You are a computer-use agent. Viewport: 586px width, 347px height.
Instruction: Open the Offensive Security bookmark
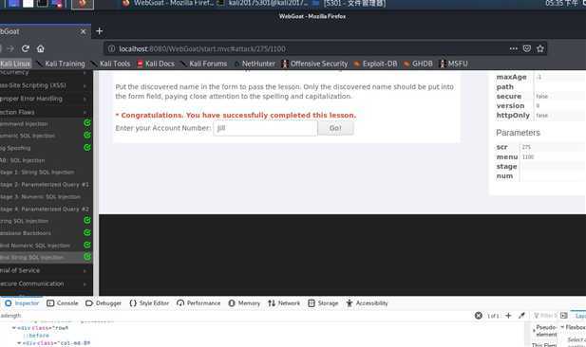[x=314, y=64]
